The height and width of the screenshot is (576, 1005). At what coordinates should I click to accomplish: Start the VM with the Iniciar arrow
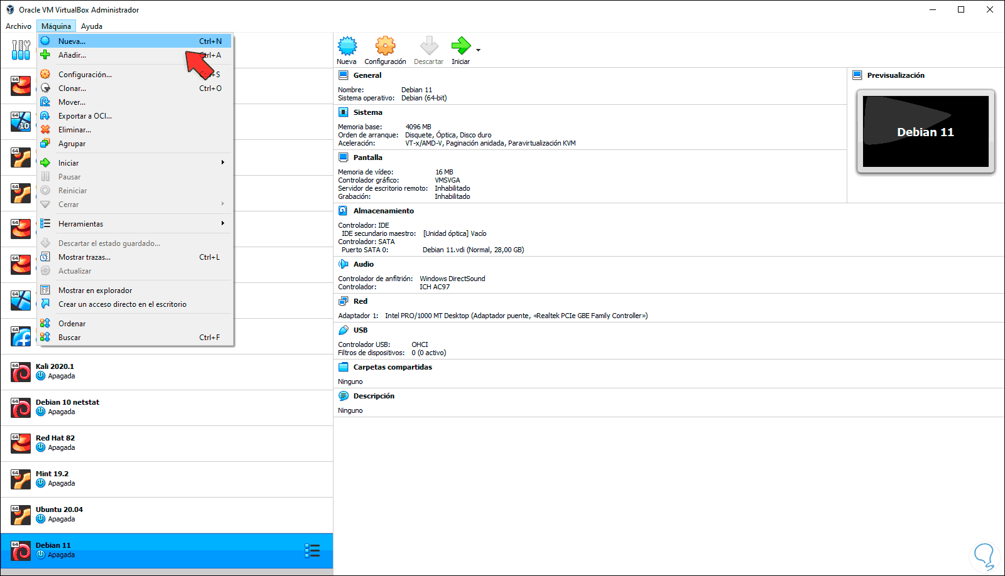tap(461, 46)
